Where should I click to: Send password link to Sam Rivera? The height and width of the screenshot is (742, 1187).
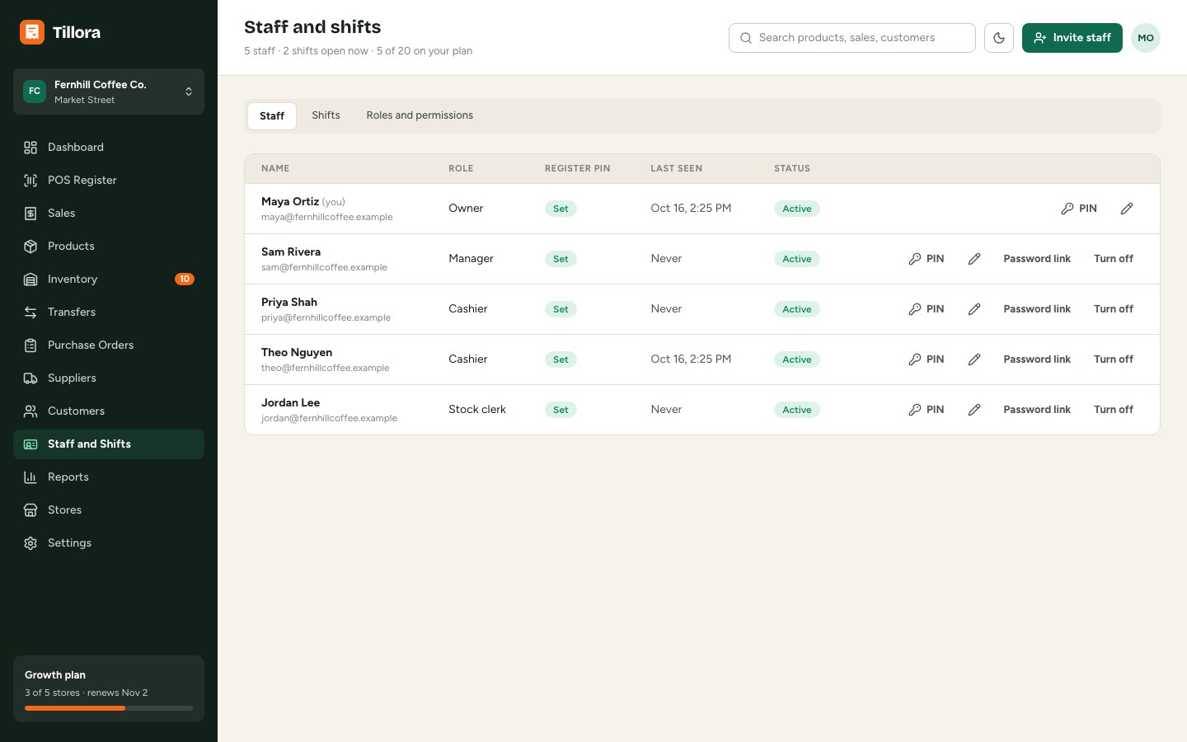click(1037, 259)
